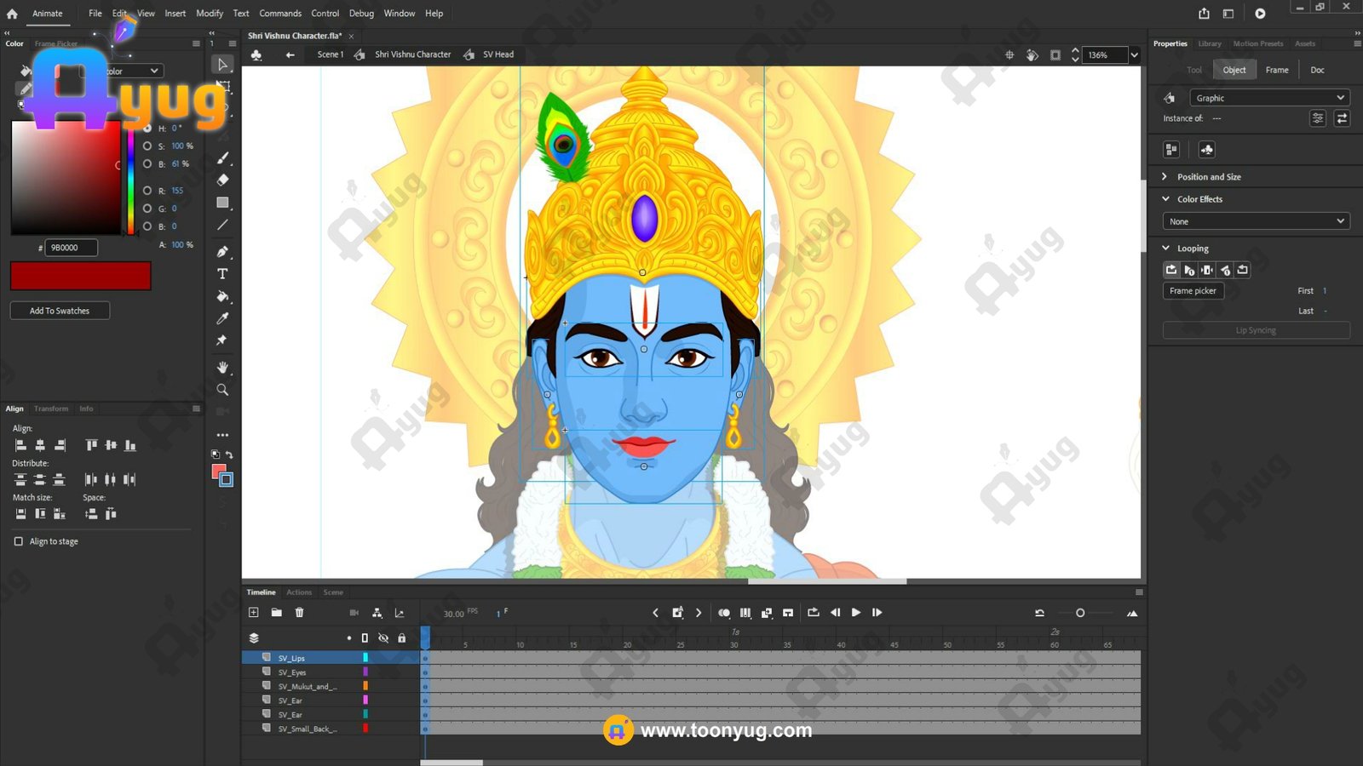Select the Asset Warp pin tool
Viewport: 1363px width, 766px height.
coord(222,340)
